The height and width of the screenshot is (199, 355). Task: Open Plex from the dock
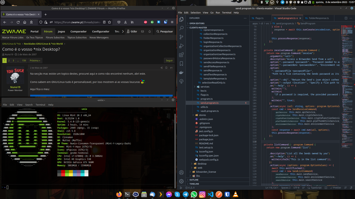tap(161, 195)
